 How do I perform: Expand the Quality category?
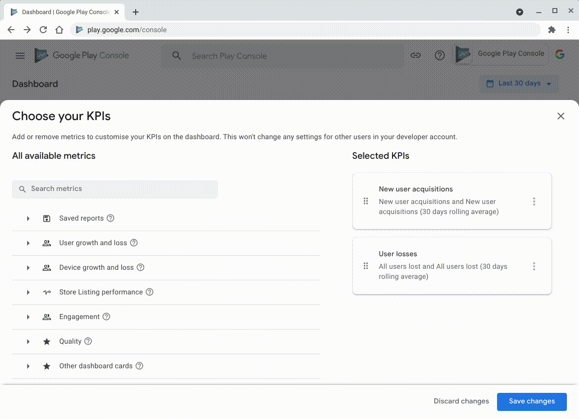click(x=28, y=342)
